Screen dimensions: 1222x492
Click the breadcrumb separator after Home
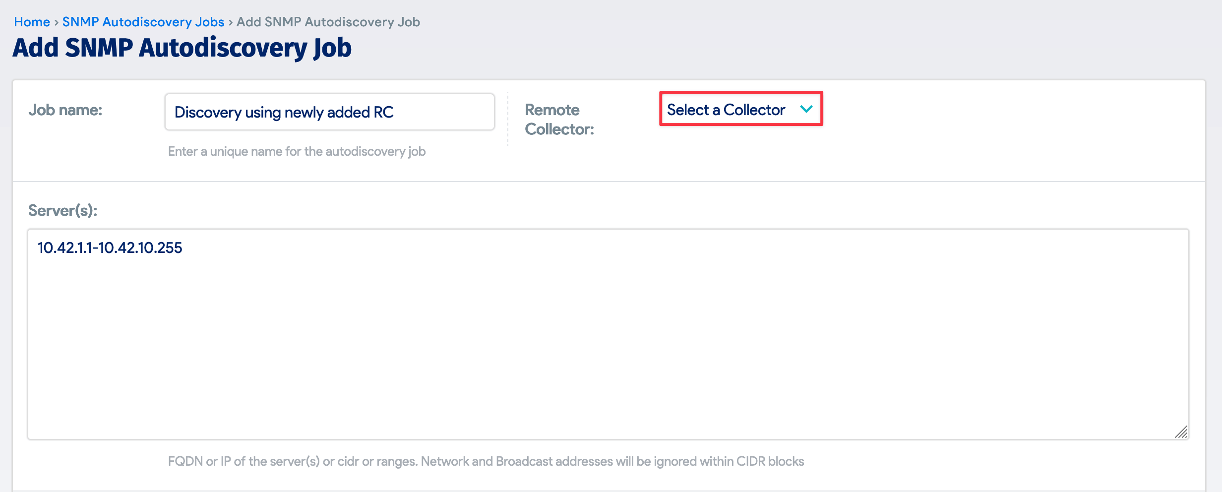pyautogui.click(x=56, y=21)
